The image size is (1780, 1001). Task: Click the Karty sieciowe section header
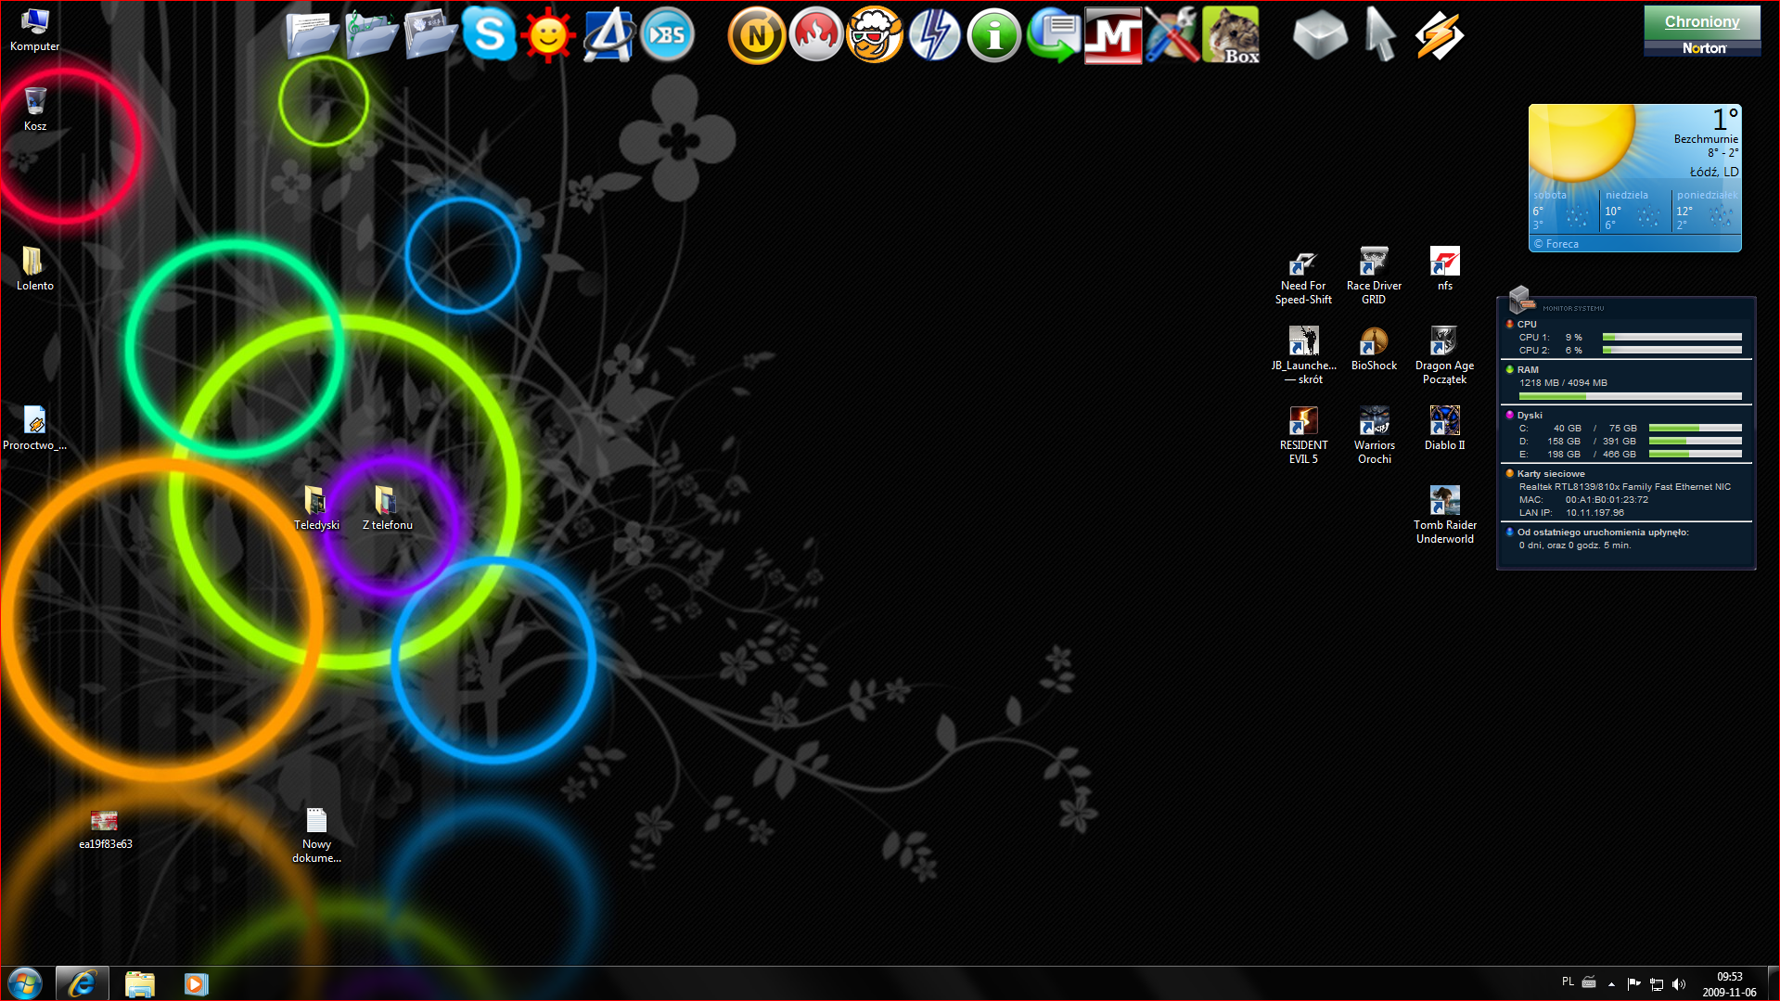[x=1551, y=473]
